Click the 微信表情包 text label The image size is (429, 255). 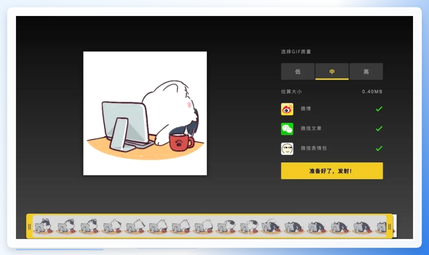pos(314,148)
